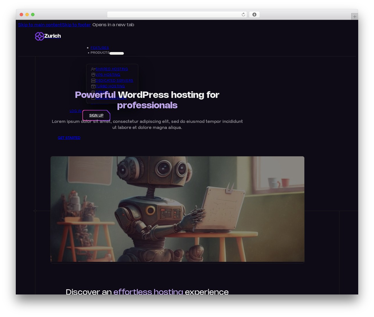This screenshot has width=374, height=317.
Task: Reload the page with the refresh icon
Action: click(x=243, y=15)
